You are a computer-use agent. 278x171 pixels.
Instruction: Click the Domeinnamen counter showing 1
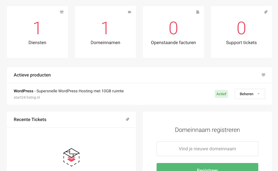pyautogui.click(x=105, y=28)
